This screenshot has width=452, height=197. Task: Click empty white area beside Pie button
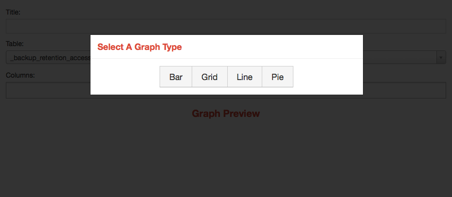[326, 77]
